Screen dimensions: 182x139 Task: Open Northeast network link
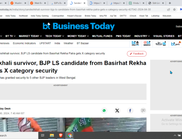point(23,16)
